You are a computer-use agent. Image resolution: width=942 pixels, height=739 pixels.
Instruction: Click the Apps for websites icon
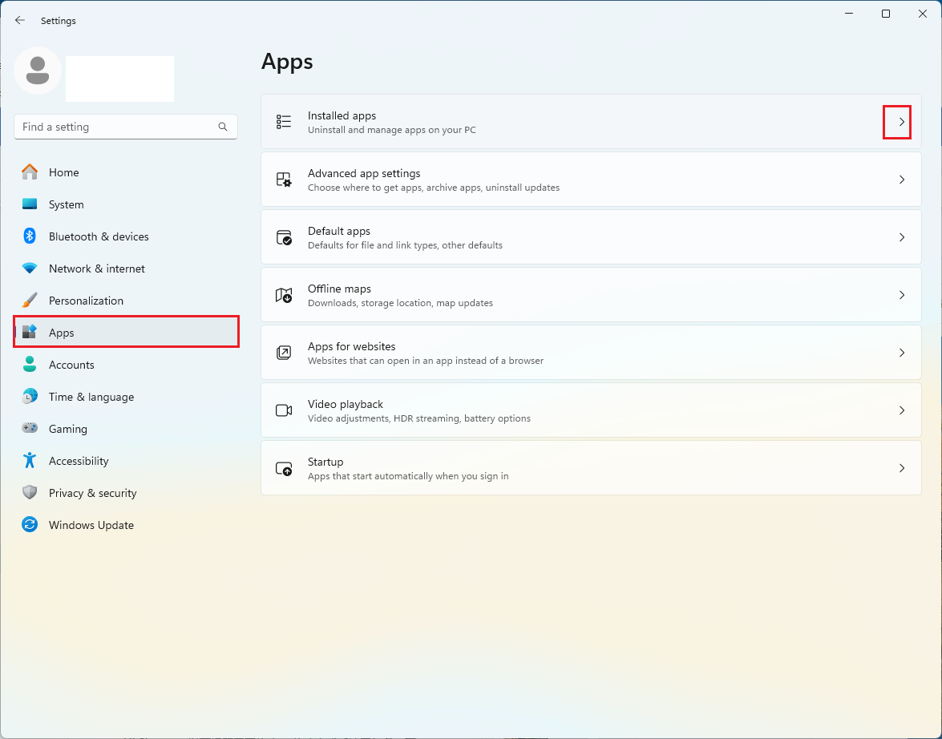(x=284, y=353)
